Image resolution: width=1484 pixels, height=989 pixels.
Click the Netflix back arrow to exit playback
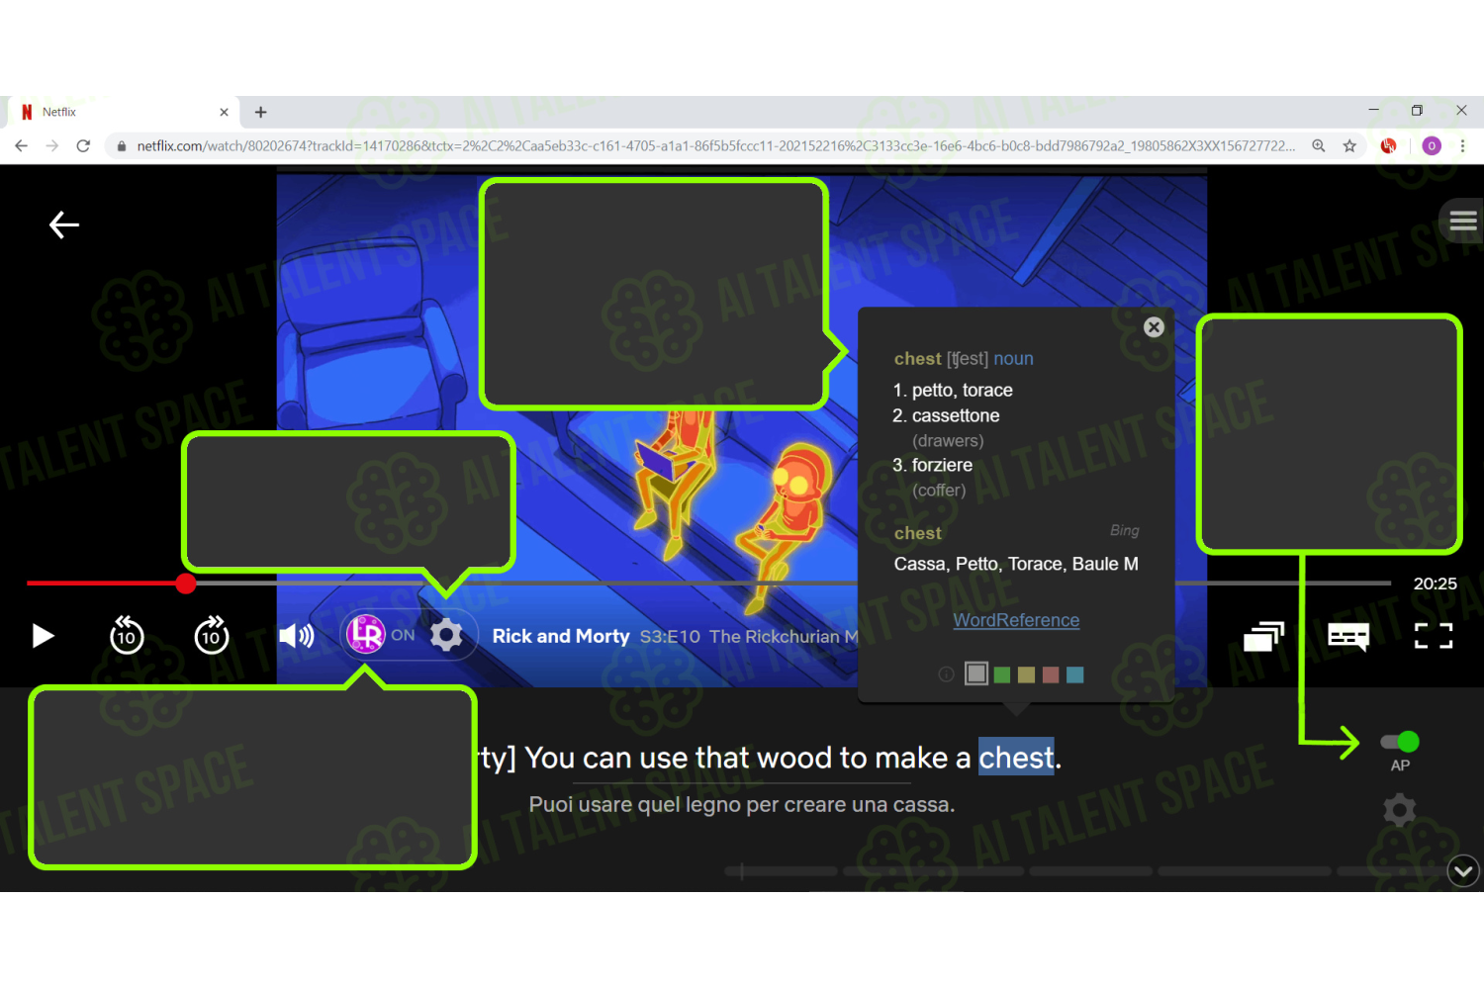64,225
